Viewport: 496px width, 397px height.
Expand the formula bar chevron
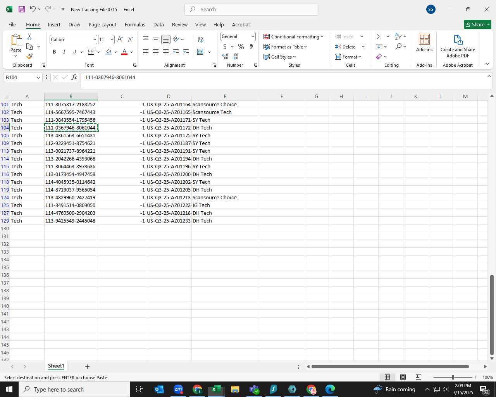click(489, 76)
